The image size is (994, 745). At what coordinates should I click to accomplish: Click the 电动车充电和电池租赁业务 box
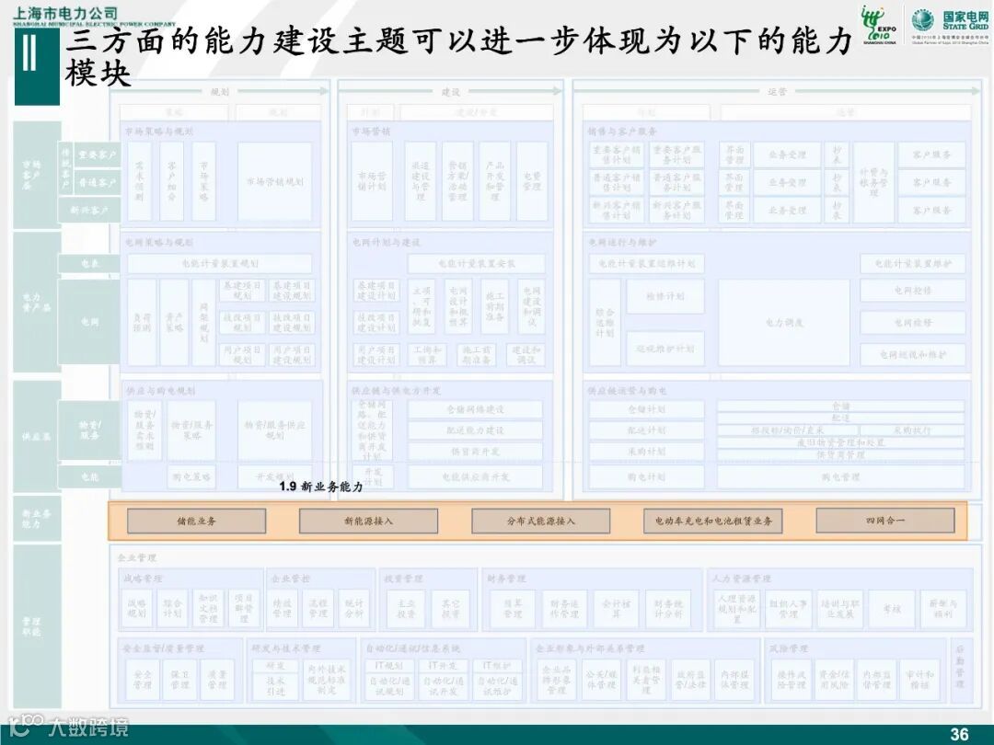713,521
